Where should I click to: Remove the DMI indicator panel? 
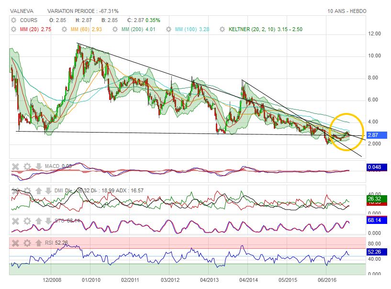[15, 191]
